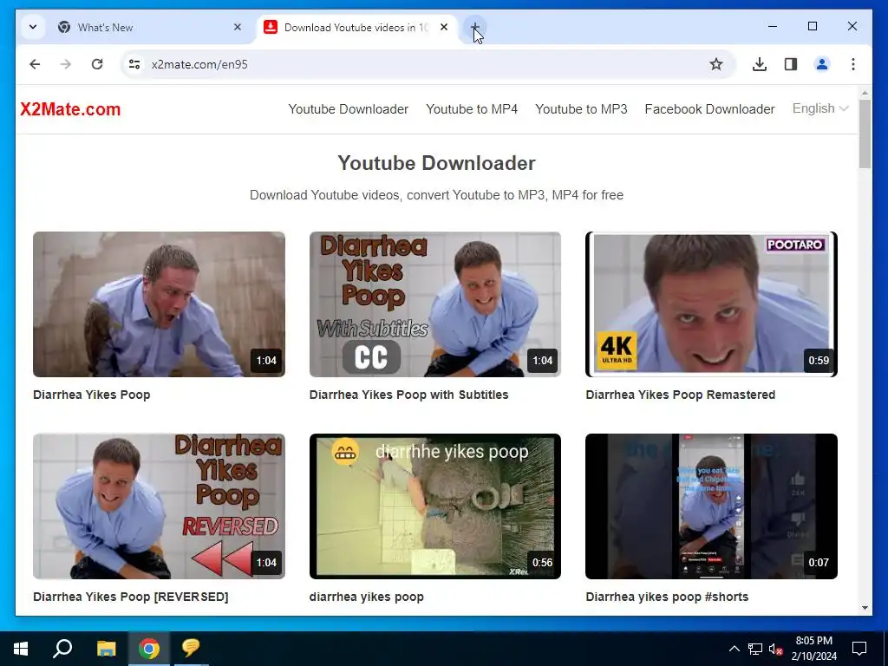Click title Diarrhea Yikes Poop with Subtitles
The width and height of the screenshot is (888, 666).
pos(409,395)
